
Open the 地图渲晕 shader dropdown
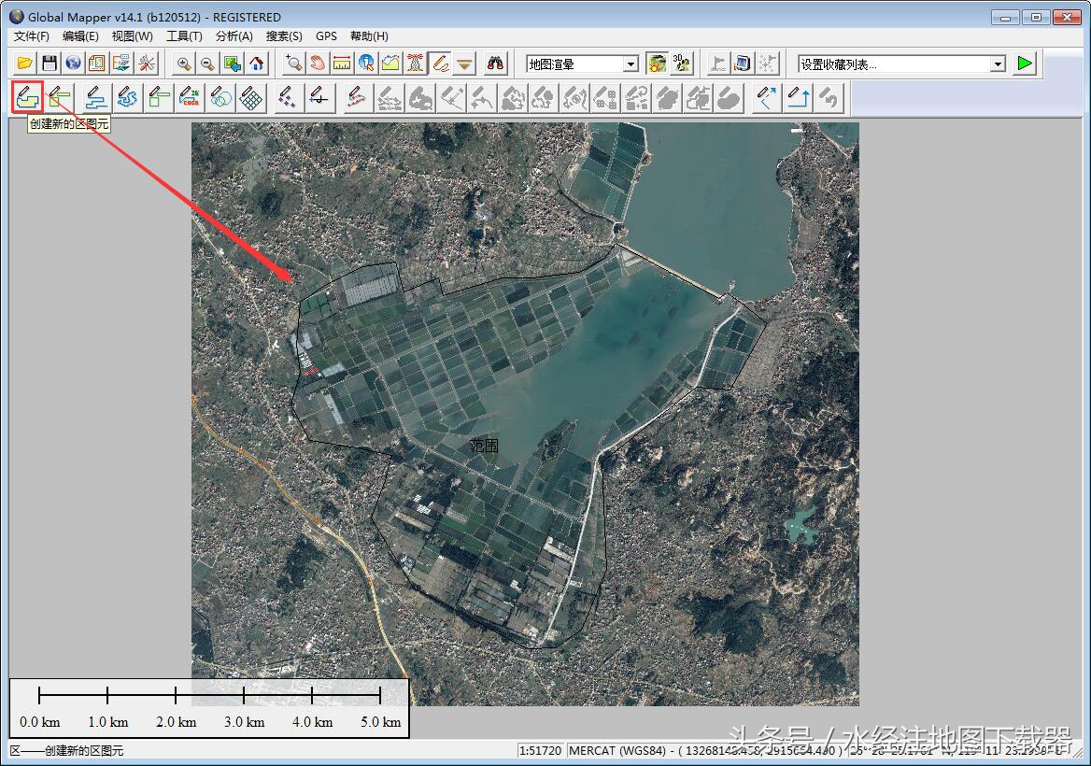click(x=631, y=64)
